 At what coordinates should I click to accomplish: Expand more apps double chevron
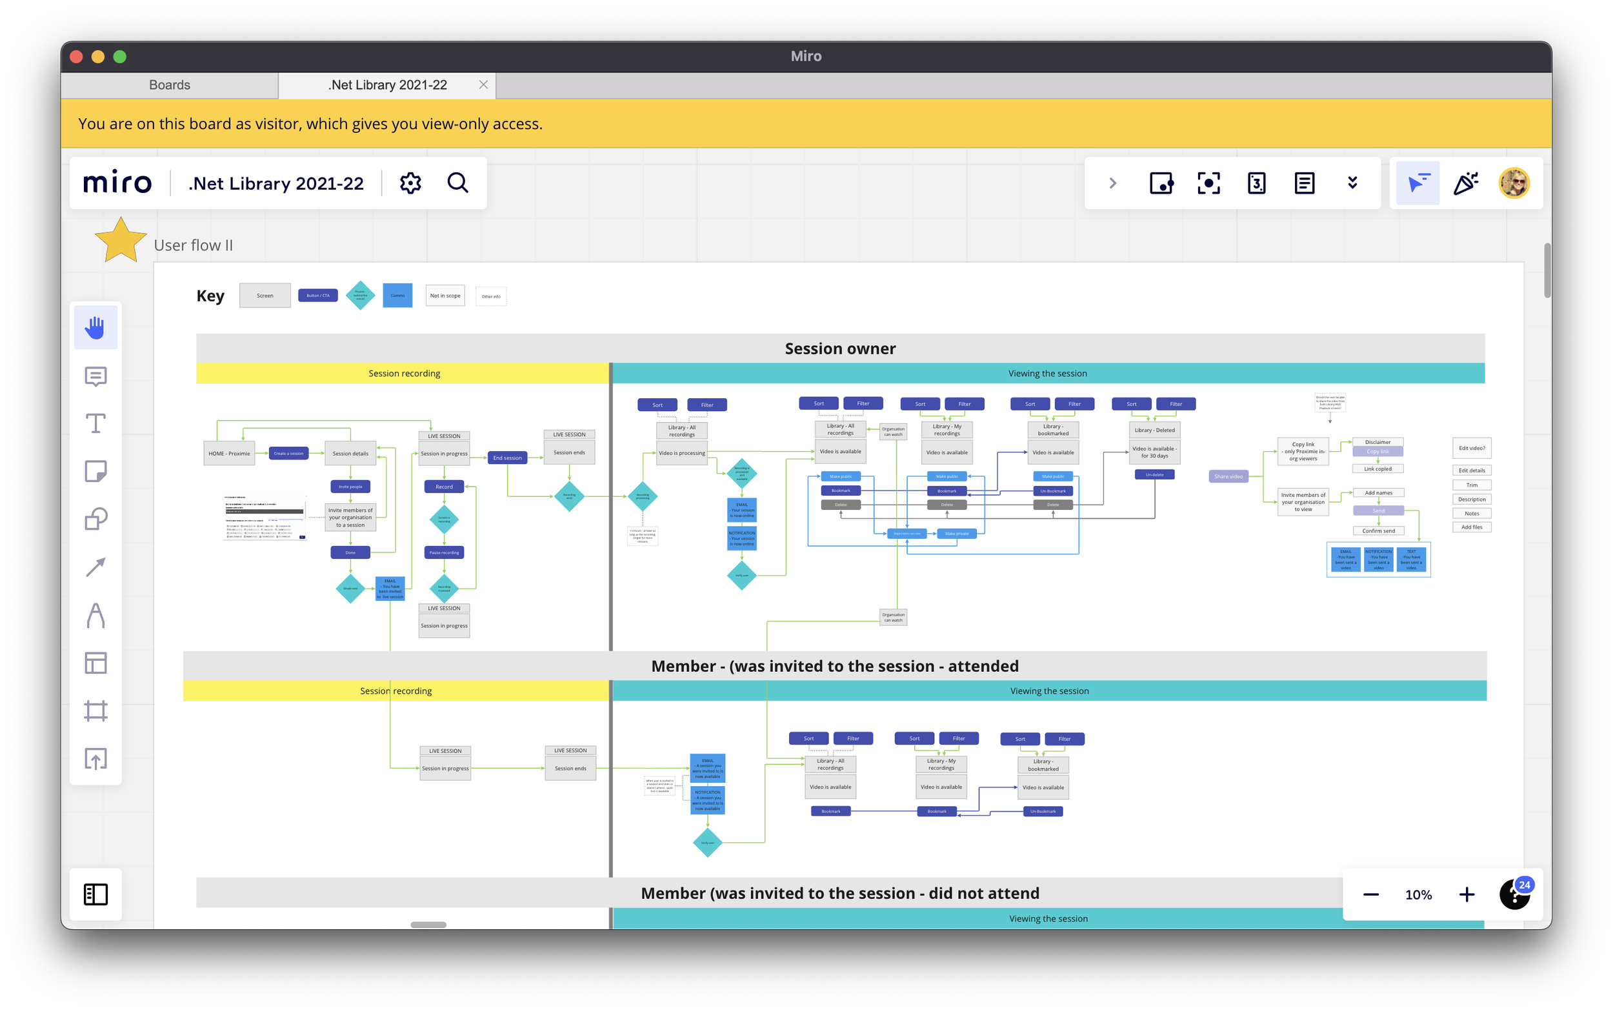pos(1352,183)
